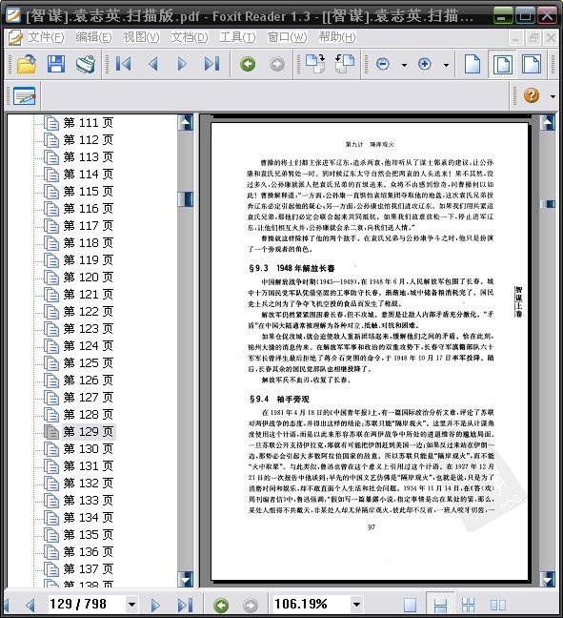This screenshot has width=563, height=618.
Task: Rotate page clockwise icon
Action: pyautogui.click(x=315, y=64)
